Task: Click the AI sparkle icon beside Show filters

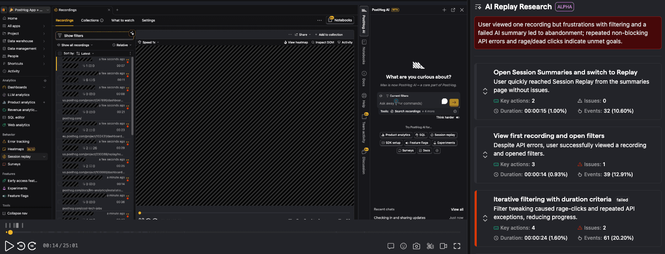Action: [x=132, y=33]
